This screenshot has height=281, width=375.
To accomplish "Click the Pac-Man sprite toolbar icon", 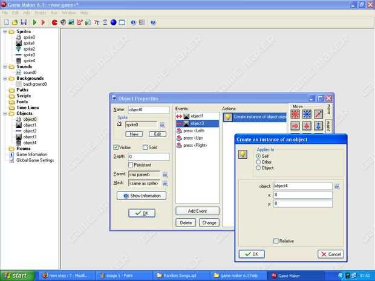I will tap(54, 22).
